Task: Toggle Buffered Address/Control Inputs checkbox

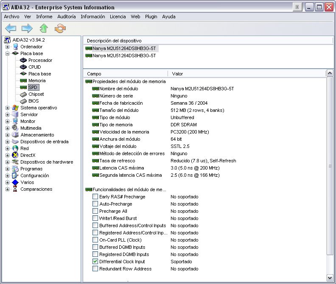Action: click(95, 226)
